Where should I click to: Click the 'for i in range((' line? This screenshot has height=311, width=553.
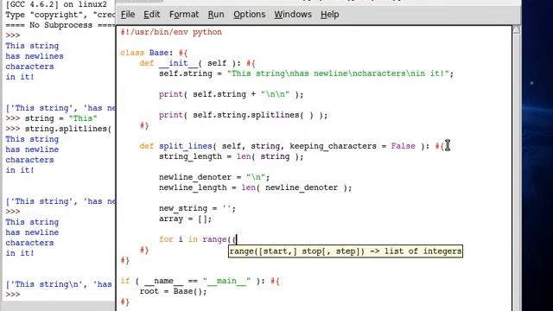pos(198,239)
